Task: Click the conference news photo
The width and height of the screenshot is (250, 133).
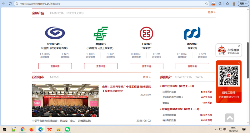Action: point(65,101)
